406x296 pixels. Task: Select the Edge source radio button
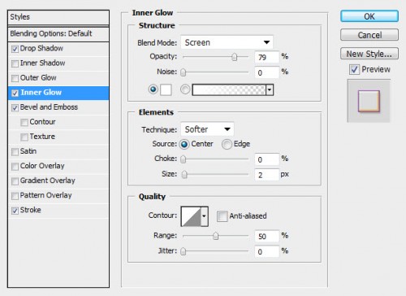pos(227,144)
